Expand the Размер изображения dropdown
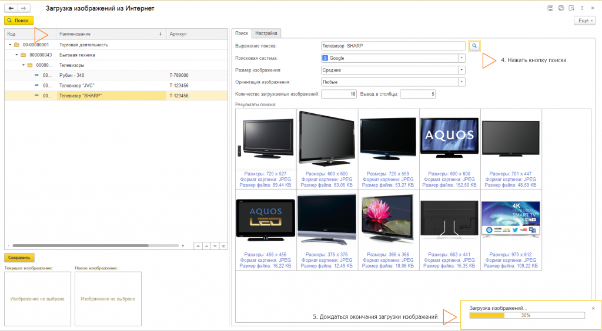 click(461, 70)
